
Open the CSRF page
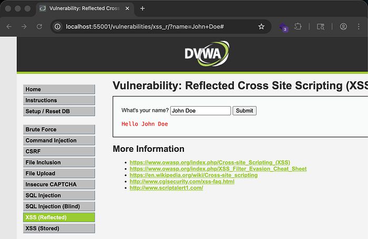click(59, 151)
